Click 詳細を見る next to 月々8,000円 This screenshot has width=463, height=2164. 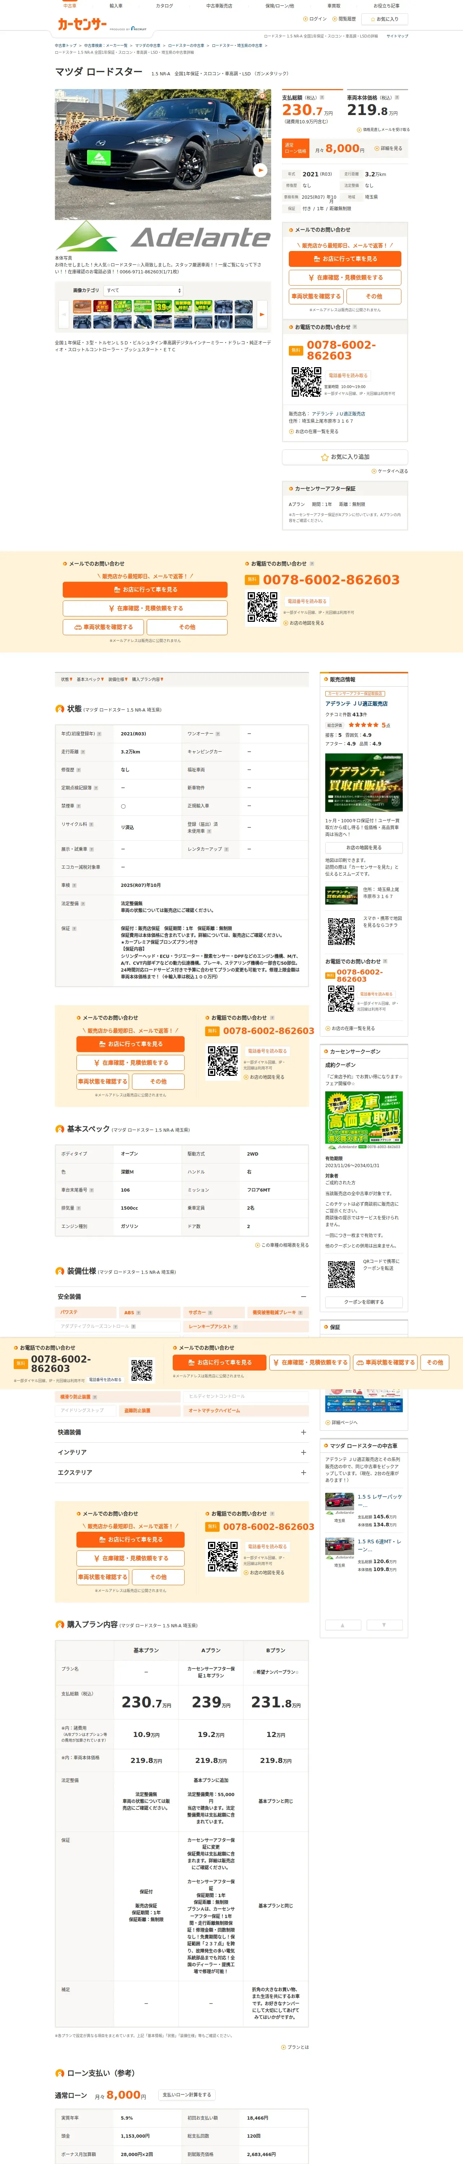click(x=388, y=148)
